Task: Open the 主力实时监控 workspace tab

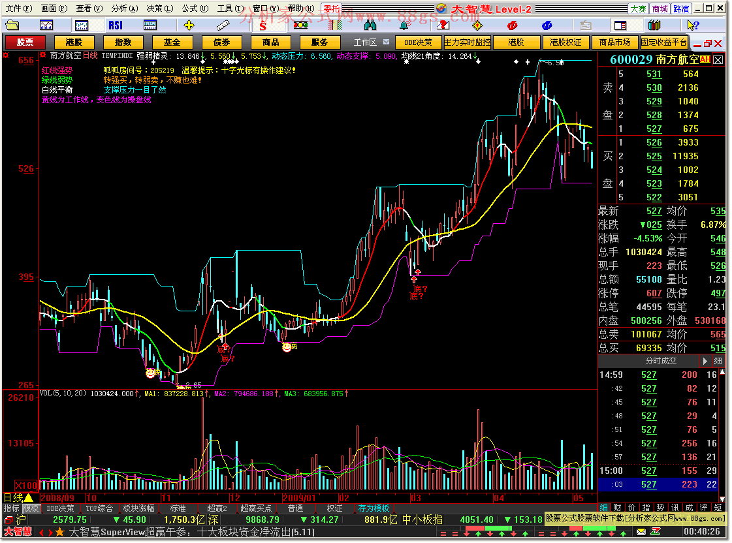Action: point(468,42)
